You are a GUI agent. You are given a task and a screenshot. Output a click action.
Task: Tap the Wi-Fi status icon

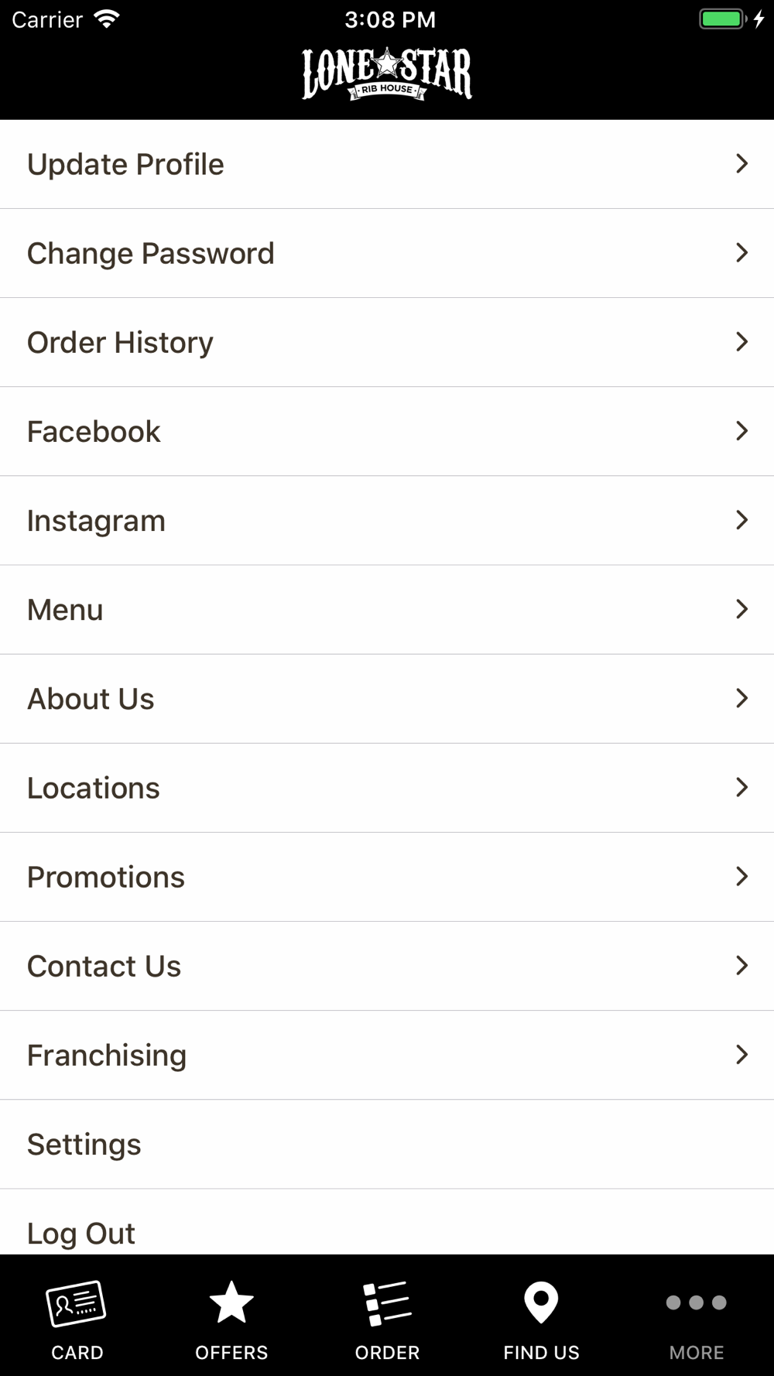tap(106, 19)
